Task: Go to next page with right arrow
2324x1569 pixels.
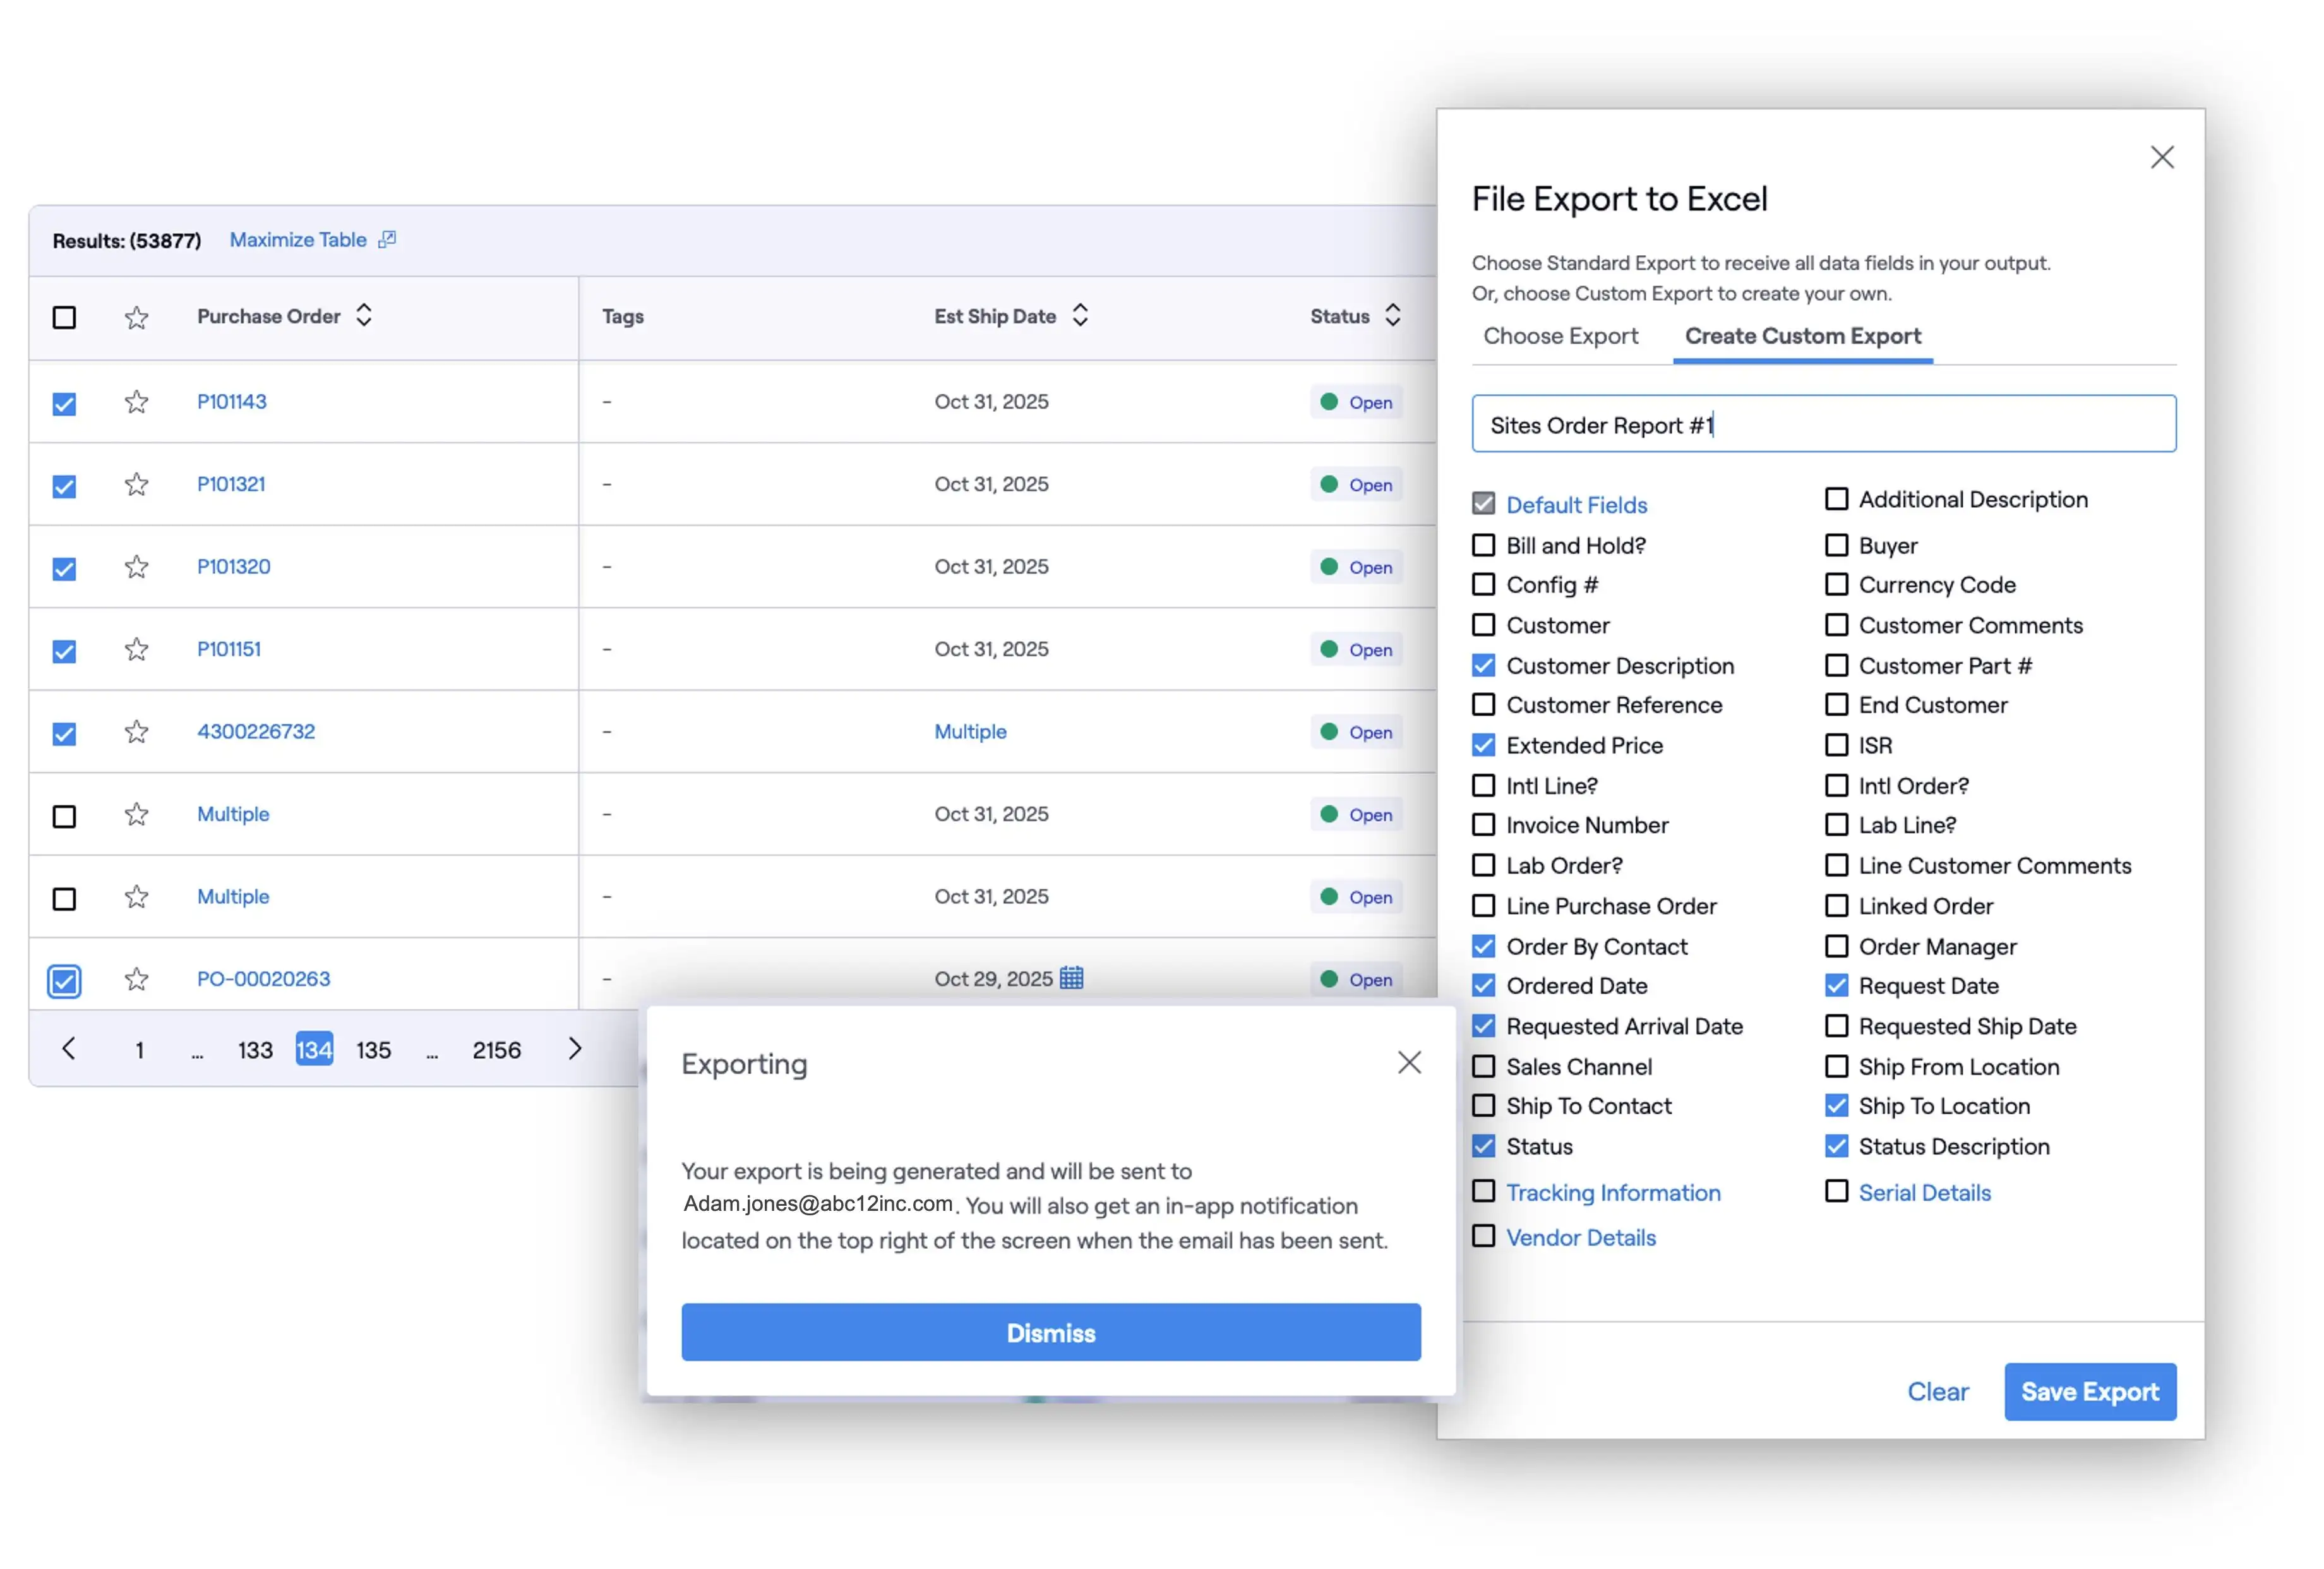Action: (x=574, y=1049)
